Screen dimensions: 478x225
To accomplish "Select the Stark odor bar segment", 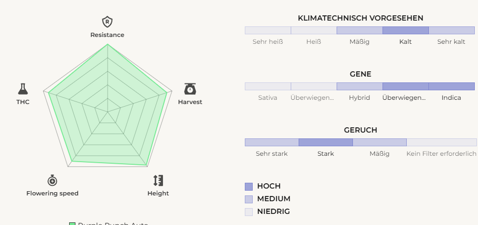I will pyautogui.click(x=326, y=142).
